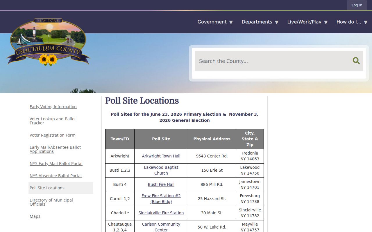This screenshot has width=372, height=232.
Task: Open the Live/Work/Play menu
Action: pos(304,22)
